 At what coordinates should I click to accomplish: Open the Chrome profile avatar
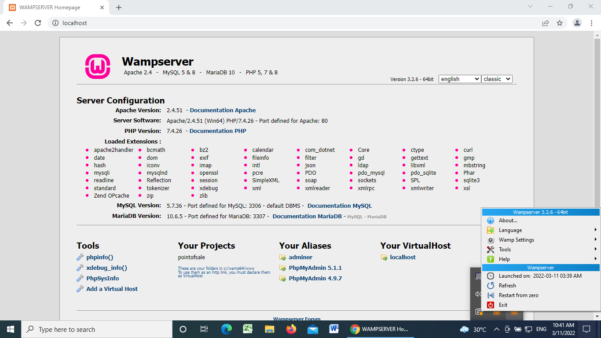(x=577, y=23)
